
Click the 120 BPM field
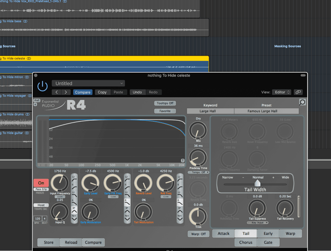[x=37, y=218]
